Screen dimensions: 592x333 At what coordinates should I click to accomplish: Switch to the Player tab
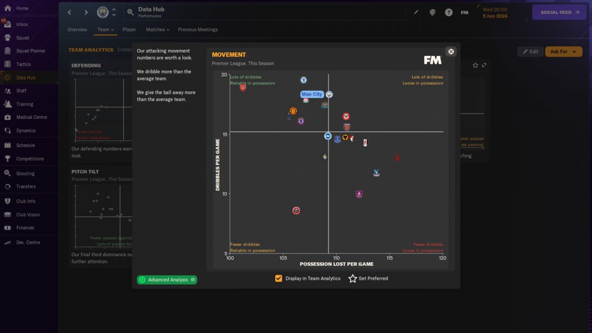coord(129,30)
